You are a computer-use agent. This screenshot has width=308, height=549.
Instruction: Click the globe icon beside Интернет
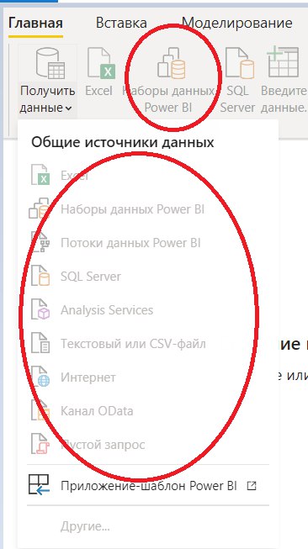[x=40, y=377]
